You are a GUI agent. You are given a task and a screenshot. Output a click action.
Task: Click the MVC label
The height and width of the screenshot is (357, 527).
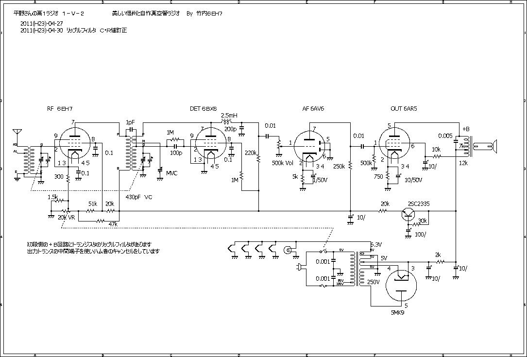172,173
